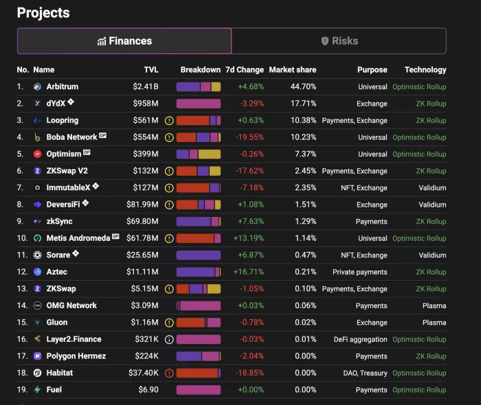Click the ZK Rollup label for Aztec
Image resolution: width=481 pixels, height=405 pixels.
coord(431,272)
